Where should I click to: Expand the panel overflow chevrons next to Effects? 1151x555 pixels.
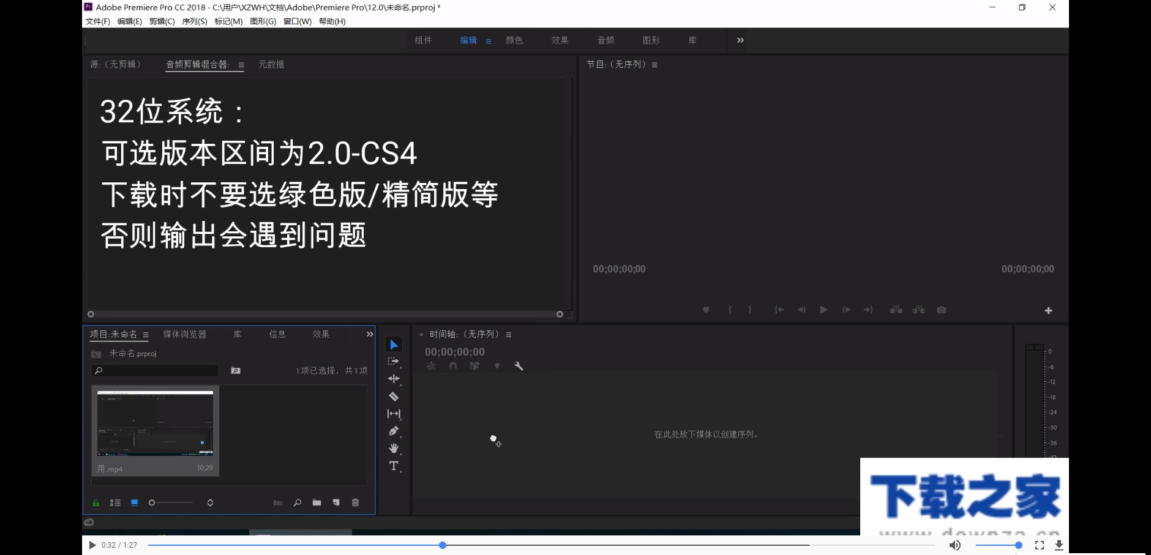coord(370,334)
